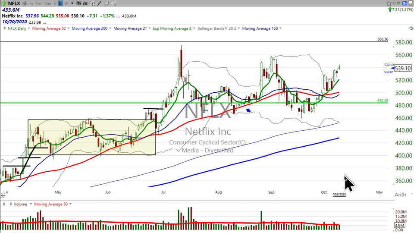Click the high price 544.28

(x=47, y=16)
